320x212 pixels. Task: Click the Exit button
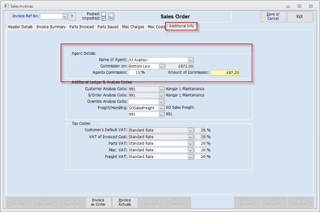click(300, 16)
